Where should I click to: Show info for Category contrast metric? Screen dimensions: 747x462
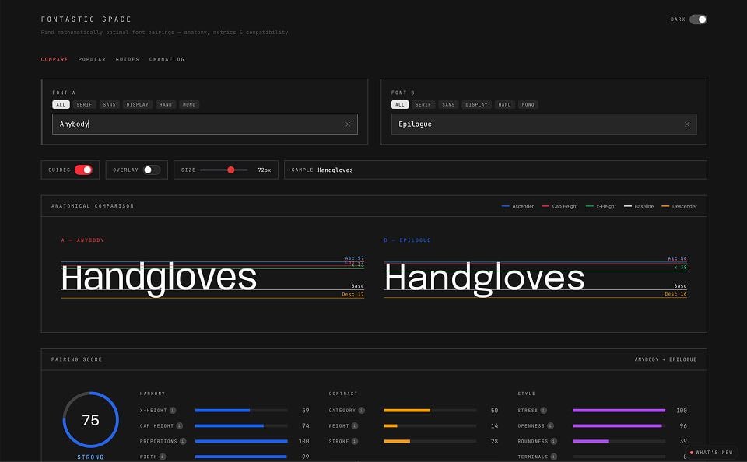(x=362, y=410)
